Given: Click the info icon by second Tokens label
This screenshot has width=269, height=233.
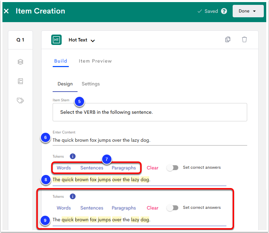Looking at the screenshot, I should coord(73,196).
